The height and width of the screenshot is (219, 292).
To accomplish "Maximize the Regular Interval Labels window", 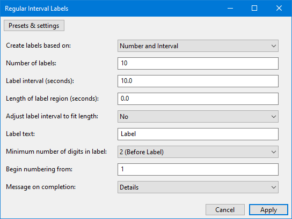I will (x=254, y=8).
